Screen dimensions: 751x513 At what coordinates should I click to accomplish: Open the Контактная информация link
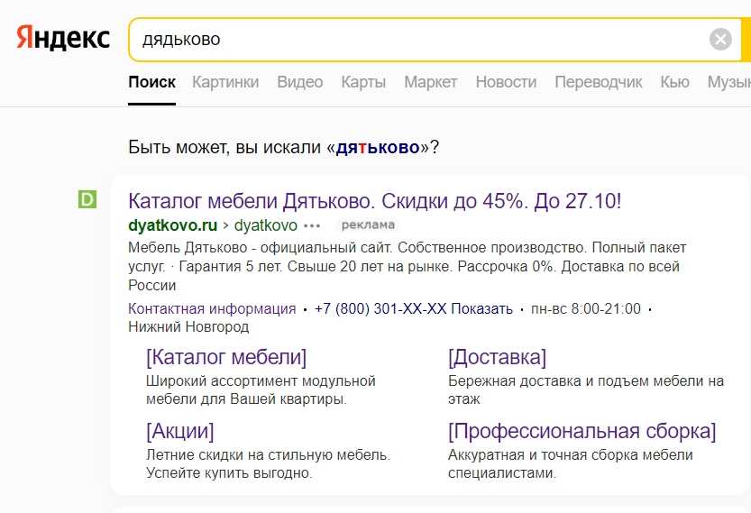[212, 308]
